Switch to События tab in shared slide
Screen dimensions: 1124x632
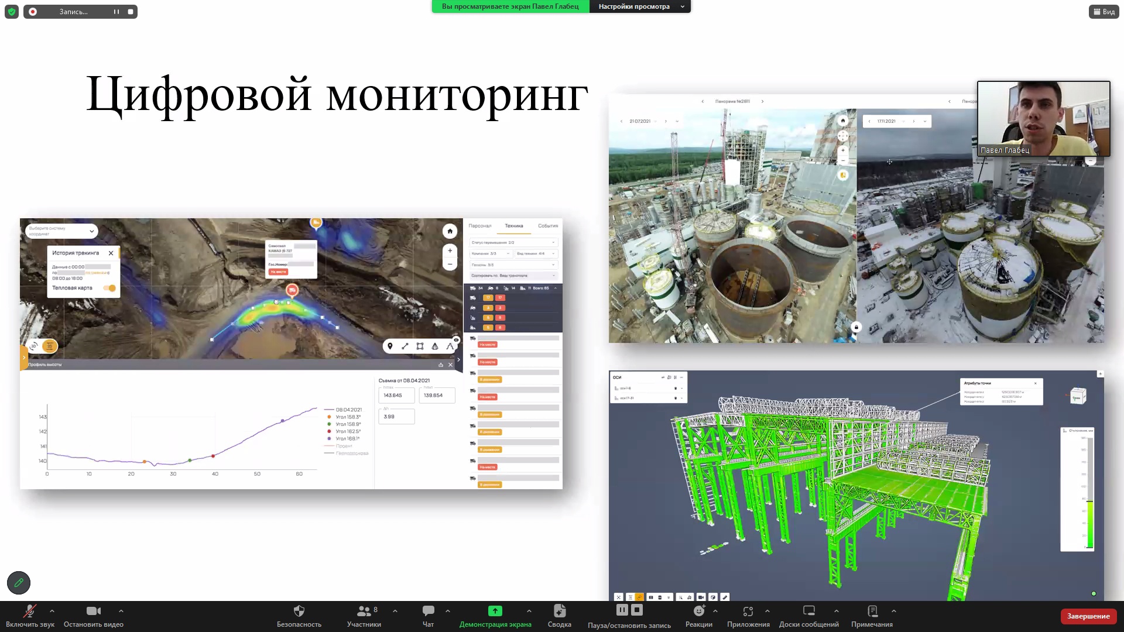point(548,226)
